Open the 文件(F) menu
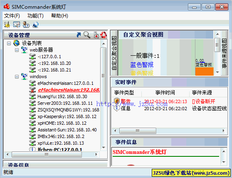Screen dimensions: 232x178 point(12,16)
